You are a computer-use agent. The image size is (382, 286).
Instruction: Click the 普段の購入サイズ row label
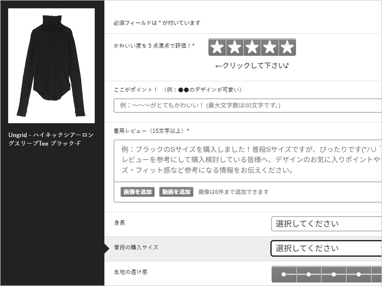[x=136, y=247]
